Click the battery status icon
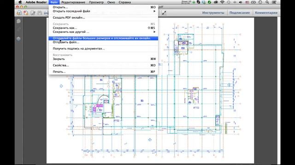 point(254,2)
